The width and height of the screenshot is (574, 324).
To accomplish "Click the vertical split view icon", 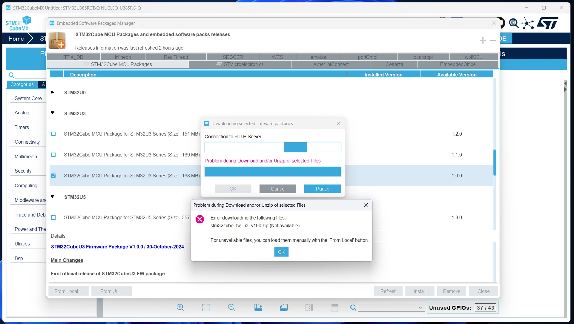I will [x=309, y=307].
